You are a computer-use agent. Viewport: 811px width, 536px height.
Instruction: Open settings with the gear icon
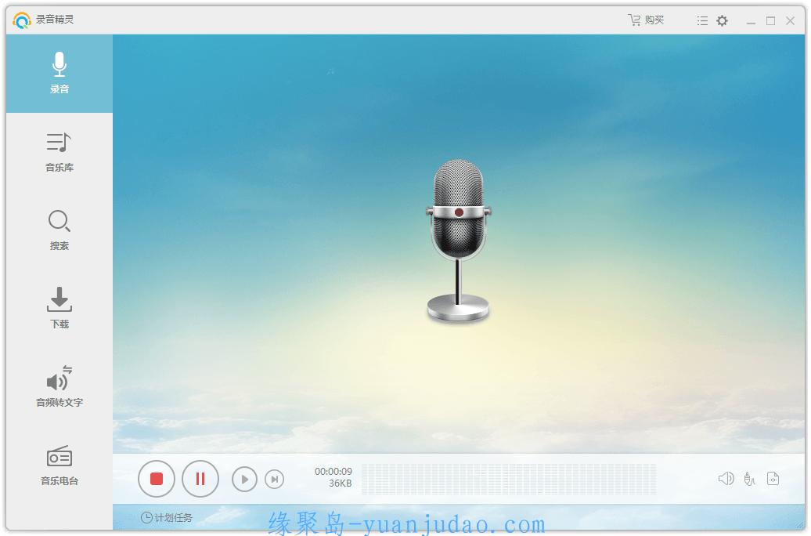(x=722, y=21)
